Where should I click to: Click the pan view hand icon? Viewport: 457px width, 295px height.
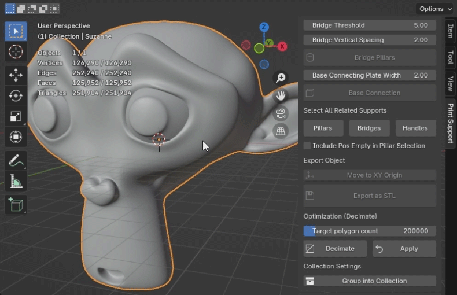[281, 95]
